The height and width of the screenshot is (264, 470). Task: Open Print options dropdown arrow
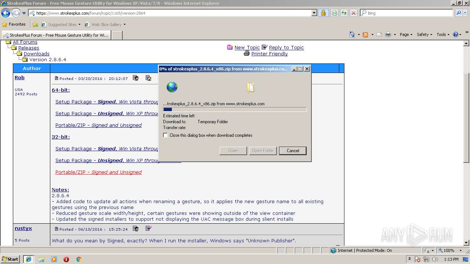point(395,34)
